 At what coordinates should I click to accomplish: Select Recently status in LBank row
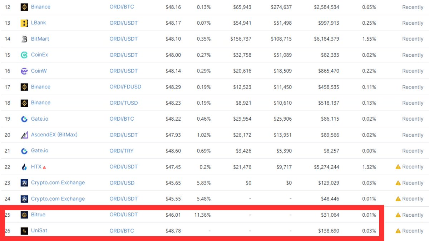[413, 23]
